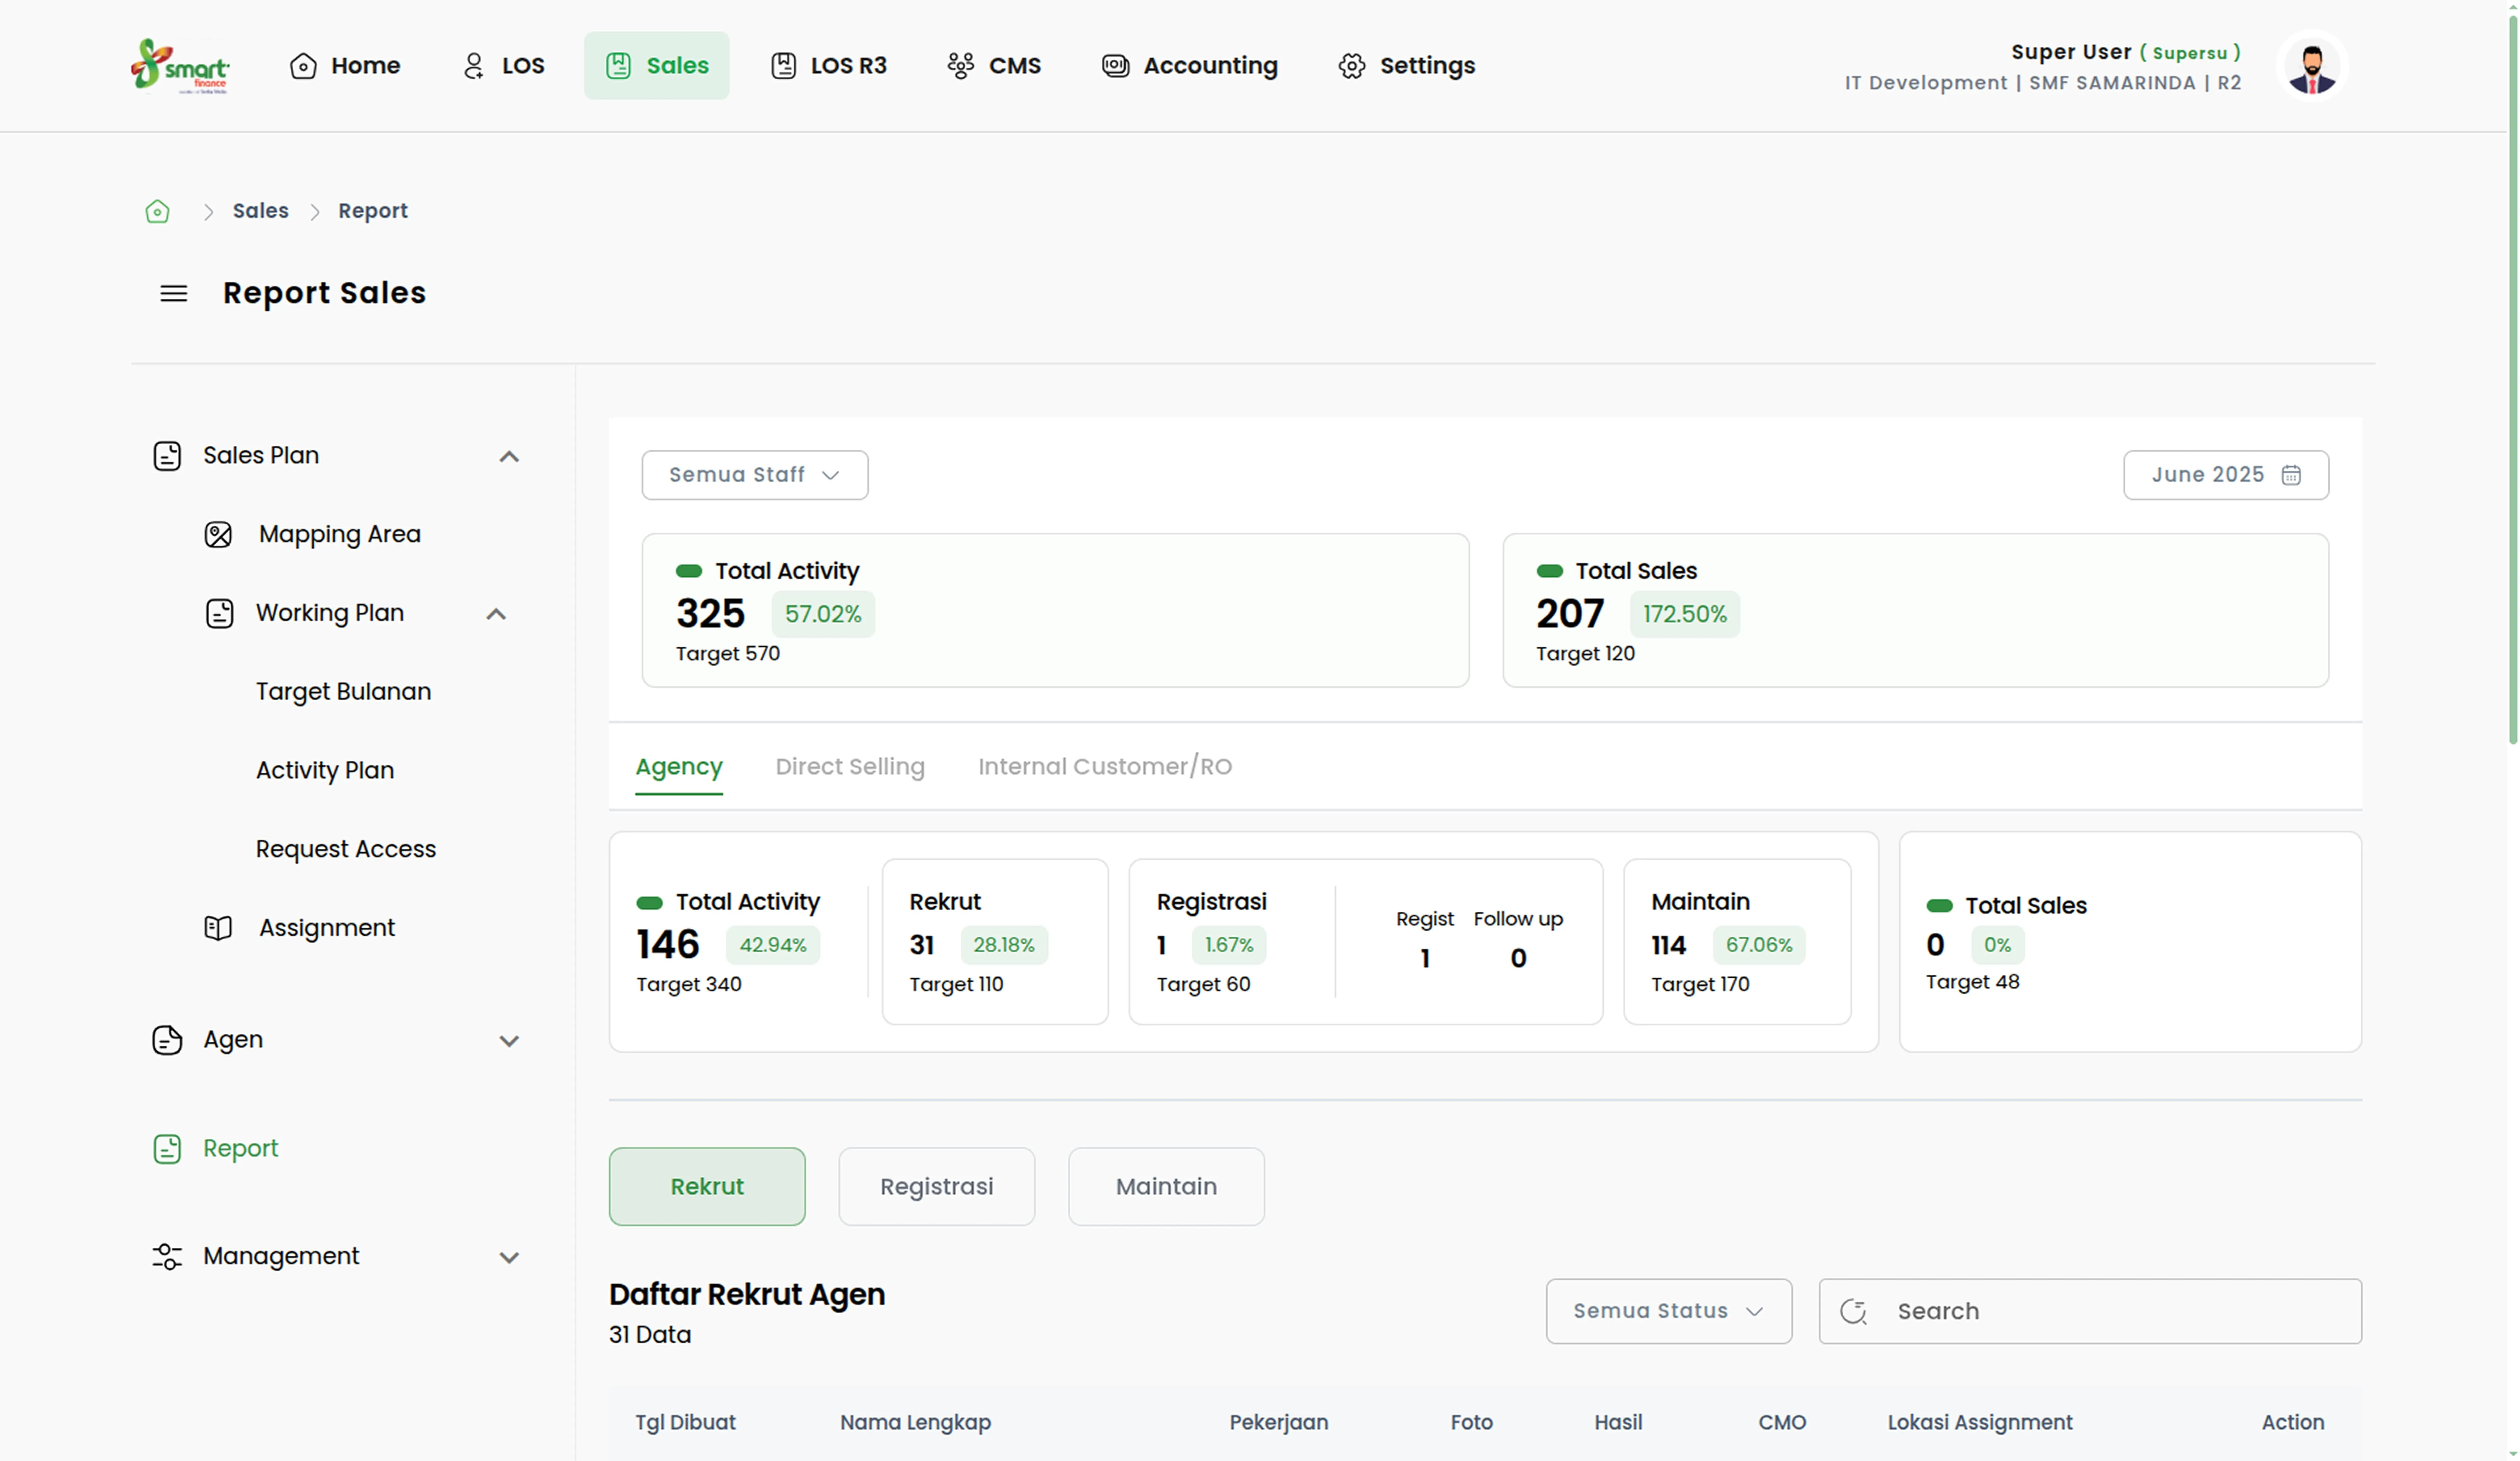Click the Sales Plan sidebar icon
Viewport: 2520px width, 1461px height.
pyautogui.click(x=167, y=456)
